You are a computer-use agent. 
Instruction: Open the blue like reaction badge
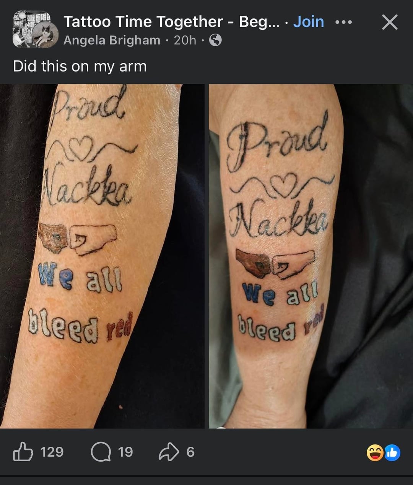[x=392, y=452]
